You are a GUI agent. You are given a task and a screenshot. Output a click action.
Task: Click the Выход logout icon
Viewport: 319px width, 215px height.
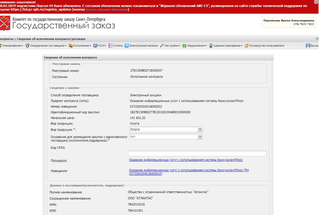pyautogui.click(x=308, y=46)
